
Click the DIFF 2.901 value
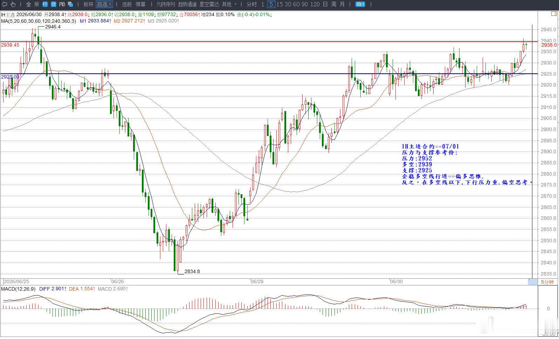(x=53, y=289)
